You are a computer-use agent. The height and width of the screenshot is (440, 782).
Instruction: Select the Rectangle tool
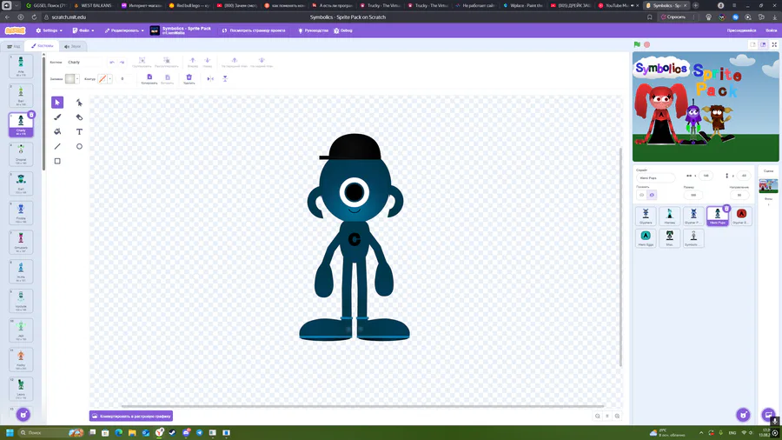(x=57, y=161)
